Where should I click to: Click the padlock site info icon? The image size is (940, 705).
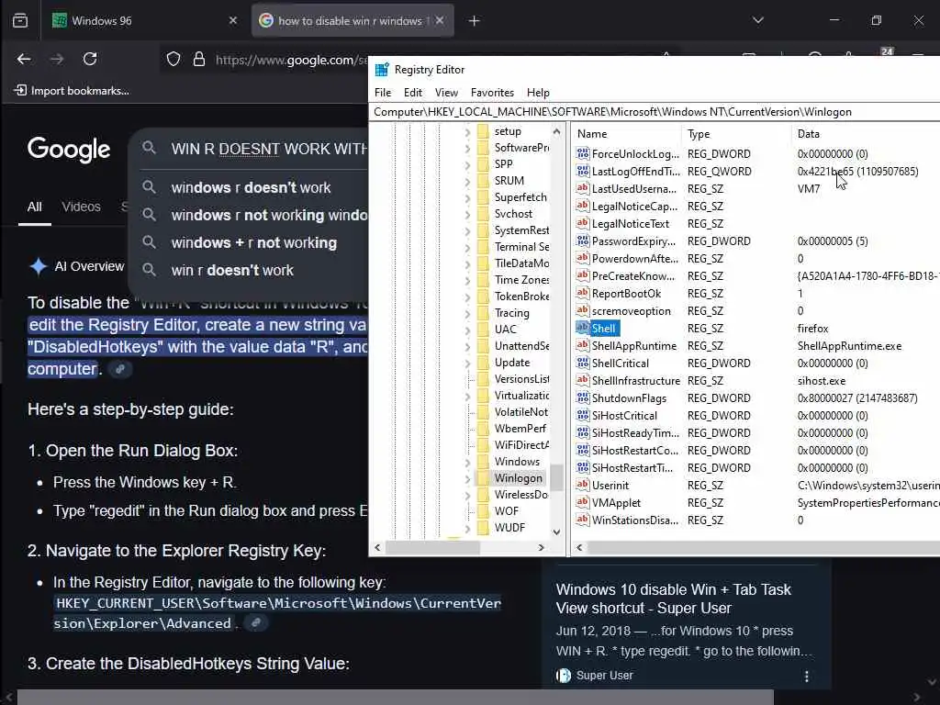(199, 59)
